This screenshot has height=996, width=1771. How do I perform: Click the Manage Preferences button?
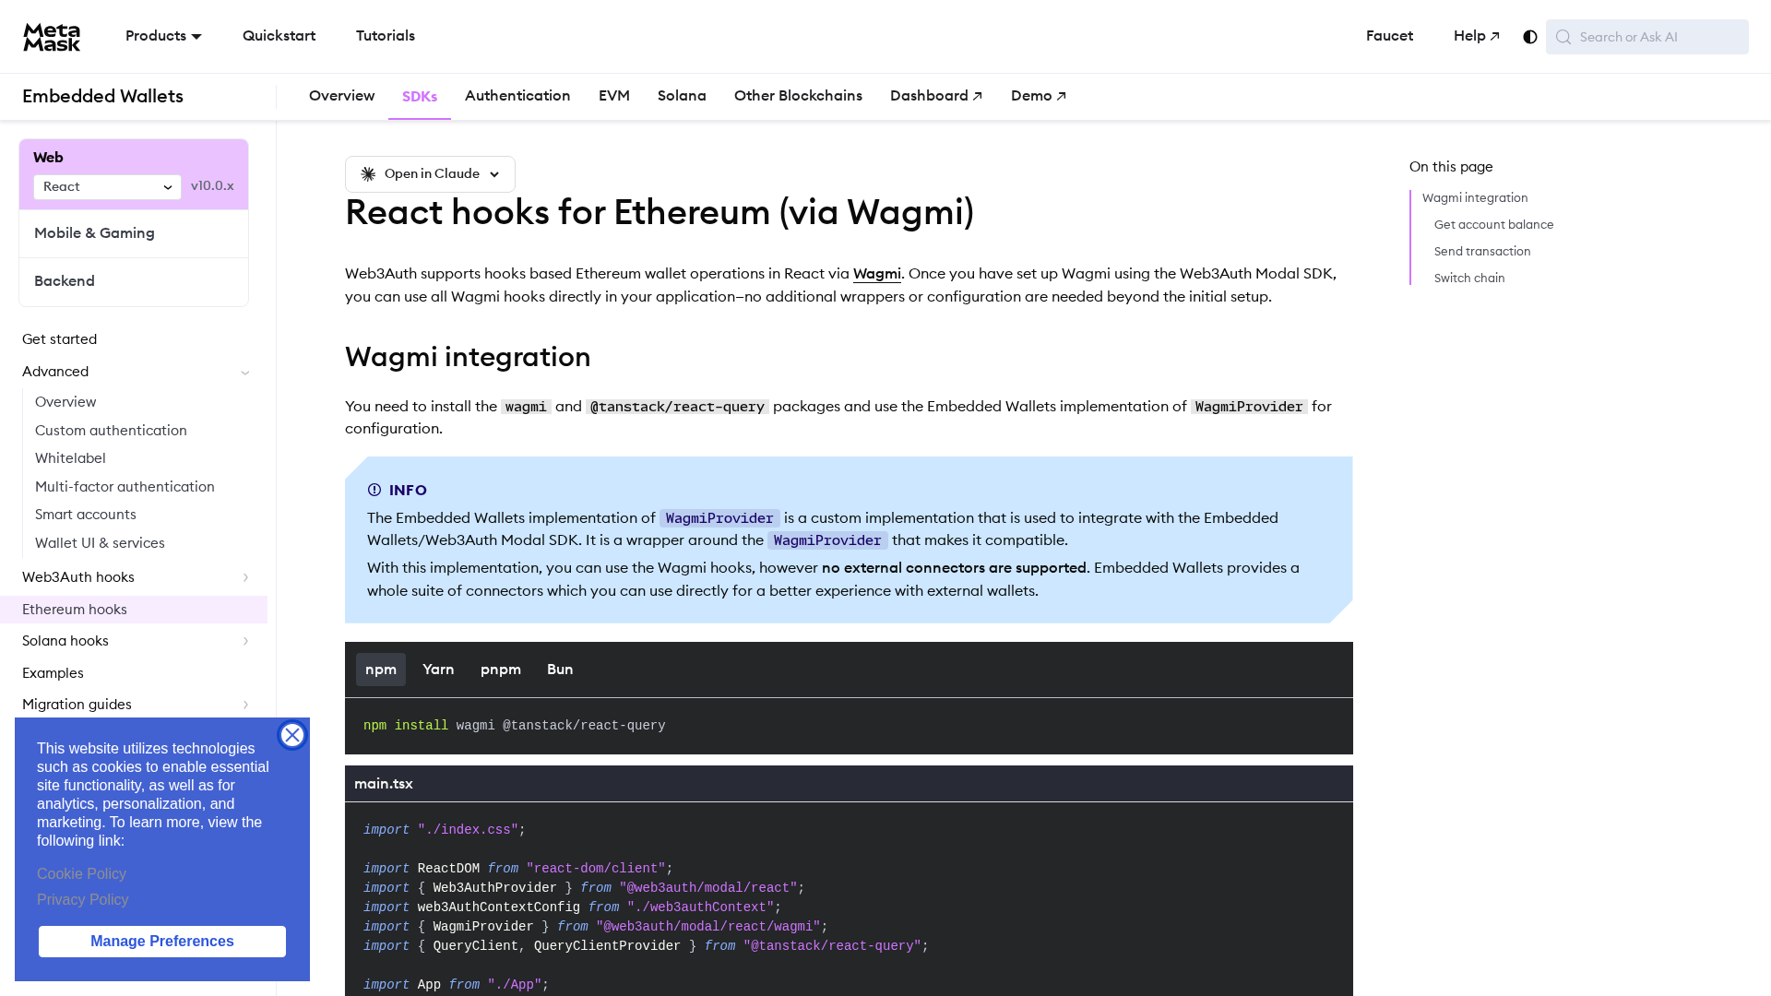[x=162, y=942]
